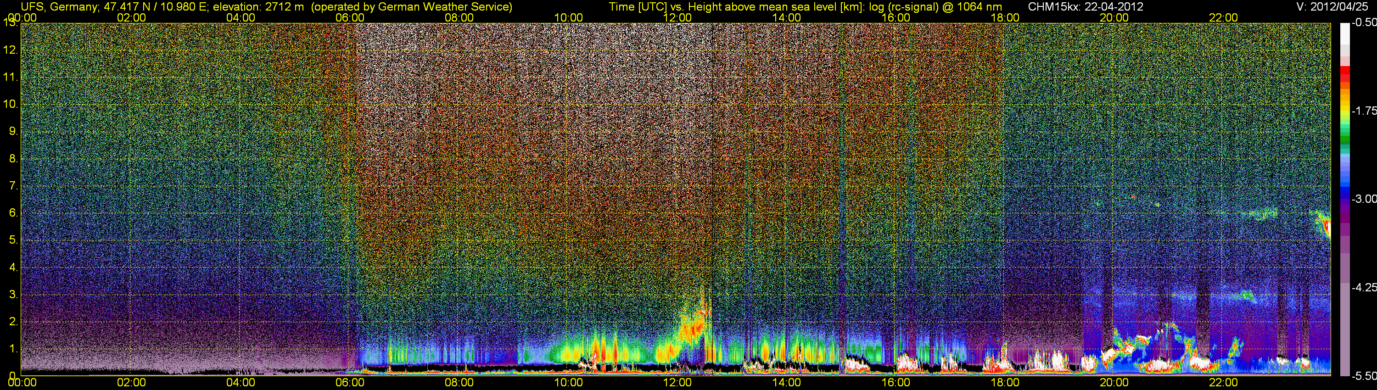Click the "14:00" label on the top time axis
The image size is (1377, 390).
click(787, 17)
